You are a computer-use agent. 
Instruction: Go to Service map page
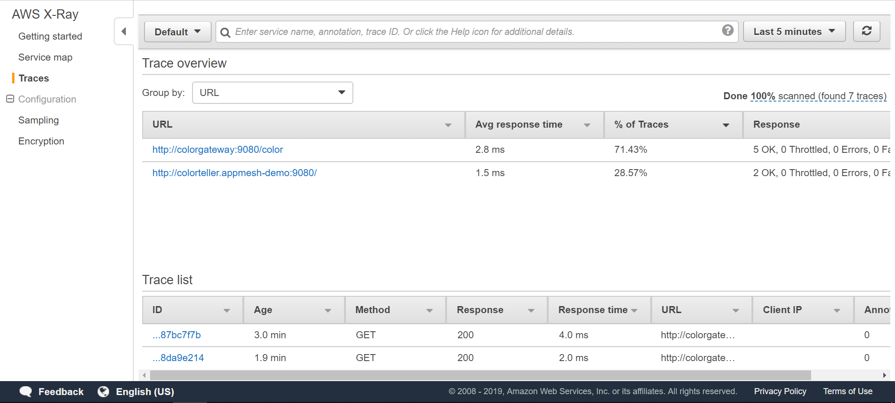tap(45, 57)
